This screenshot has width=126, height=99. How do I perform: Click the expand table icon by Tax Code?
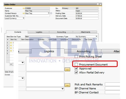tap(96, 39)
